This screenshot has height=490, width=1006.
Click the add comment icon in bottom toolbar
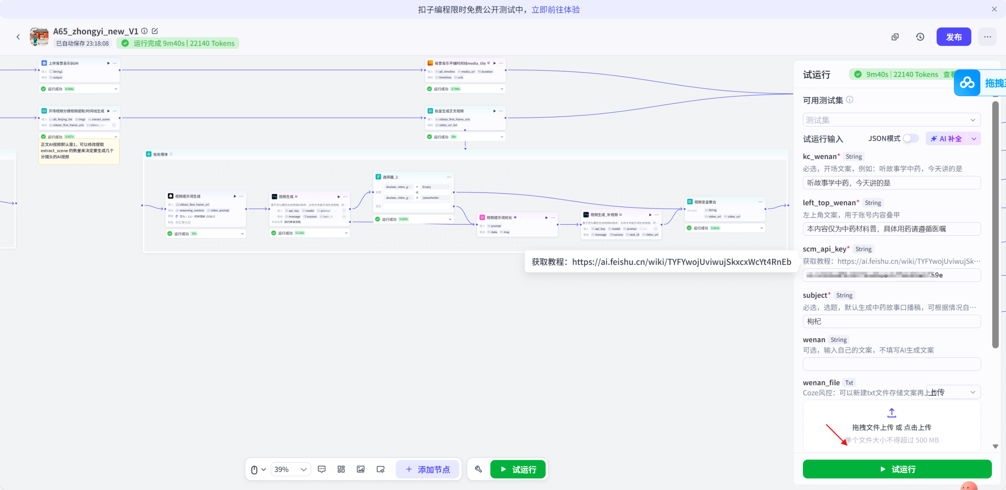[321, 469]
